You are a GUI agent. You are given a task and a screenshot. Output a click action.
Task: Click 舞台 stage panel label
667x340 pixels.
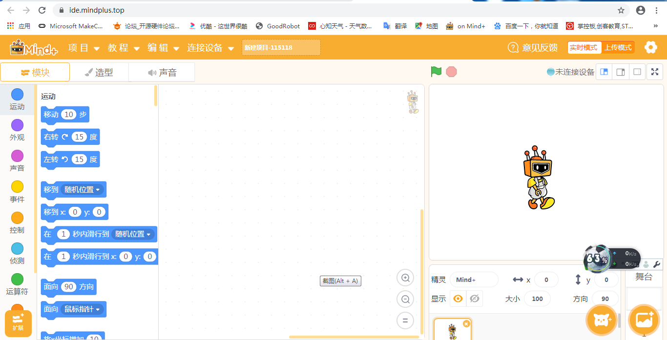pos(644,277)
